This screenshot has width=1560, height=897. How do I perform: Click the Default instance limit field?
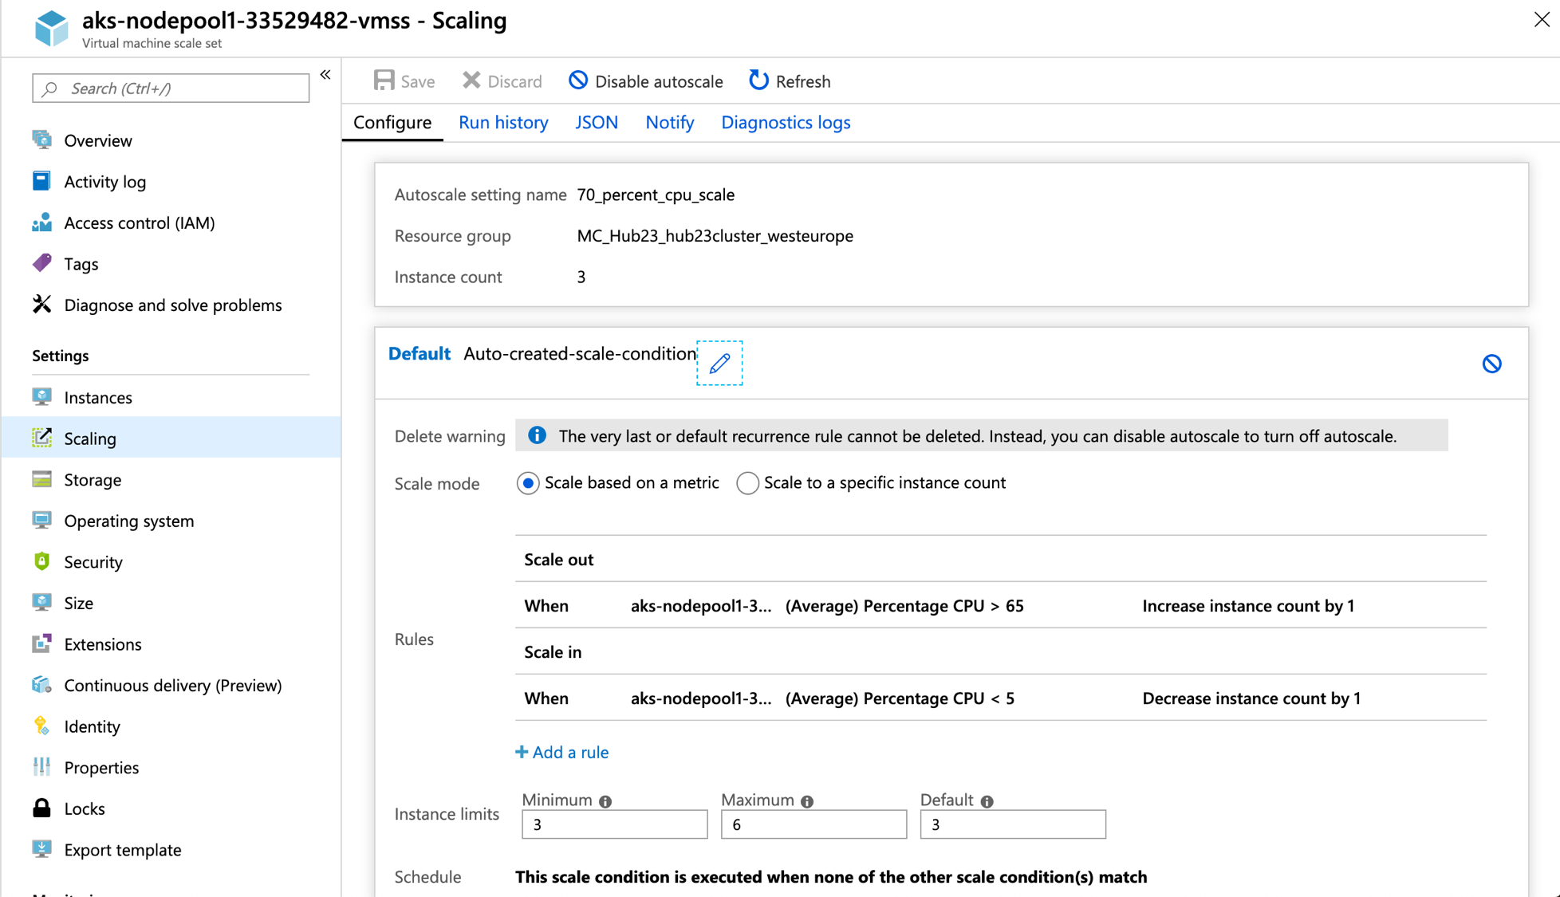point(1013,824)
